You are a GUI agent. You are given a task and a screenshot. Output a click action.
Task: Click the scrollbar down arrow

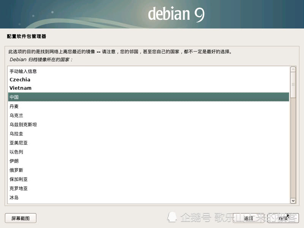coord(293,201)
